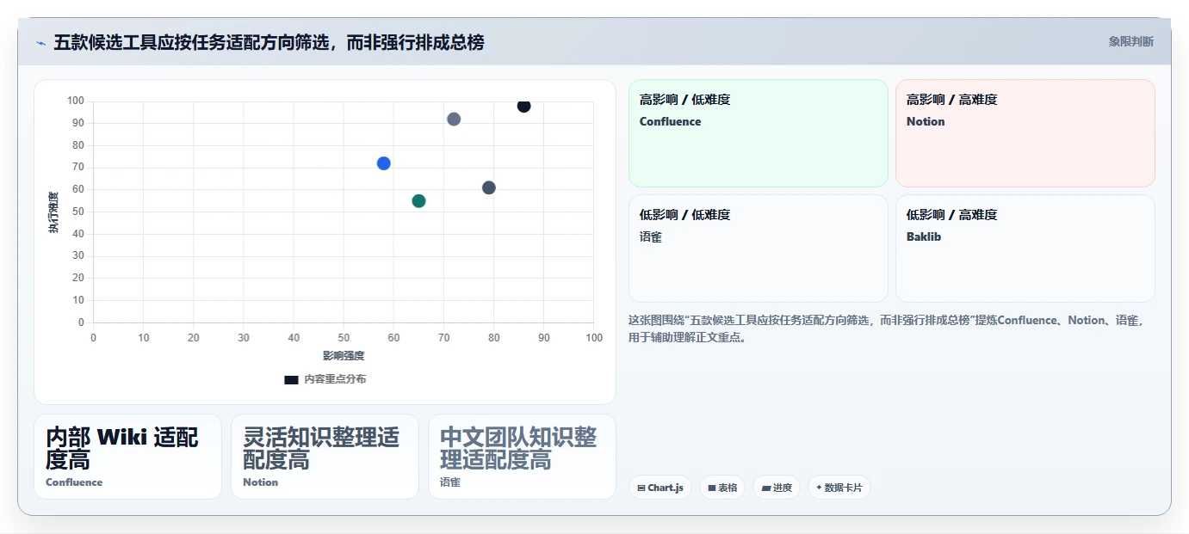The image size is (1189, 534).
Task: Click the 影响强度 x-axis title
Action: pyautogui.click(x=344, y=356)
